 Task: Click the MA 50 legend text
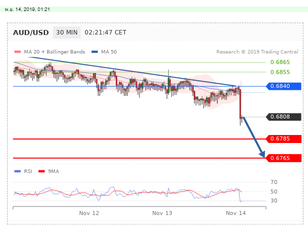click(109, 52)
